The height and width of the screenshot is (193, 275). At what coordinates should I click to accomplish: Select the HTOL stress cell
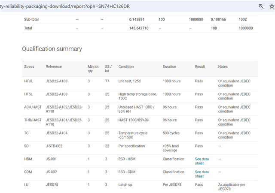point(29,81)
